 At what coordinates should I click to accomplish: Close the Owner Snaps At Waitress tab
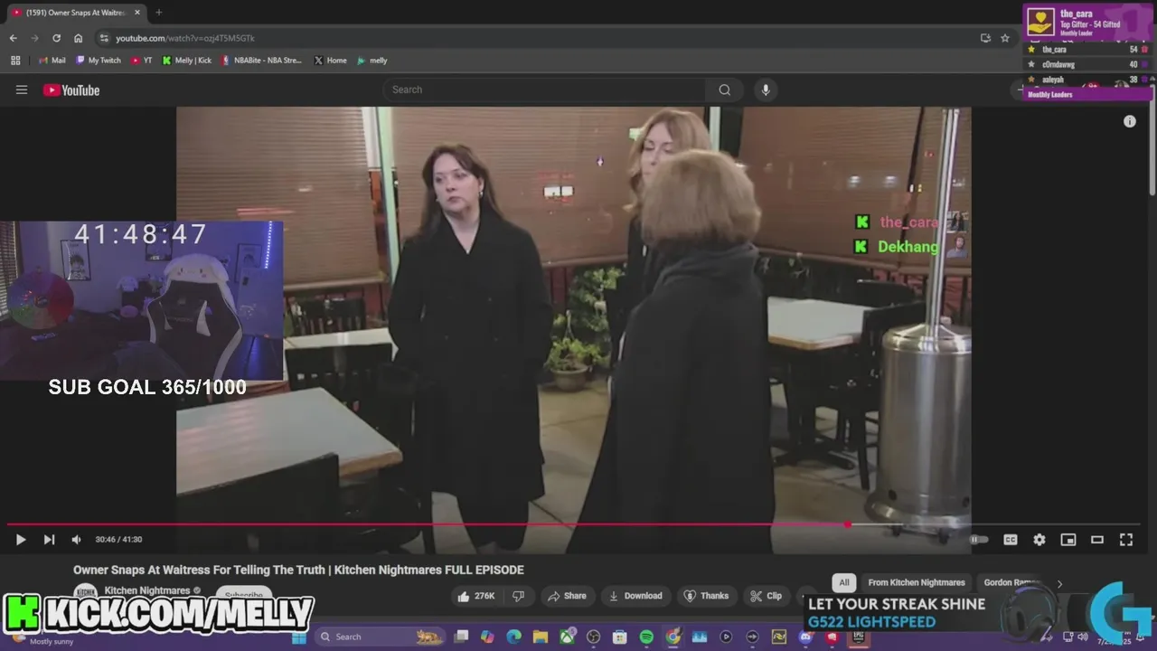coord(137,13)
